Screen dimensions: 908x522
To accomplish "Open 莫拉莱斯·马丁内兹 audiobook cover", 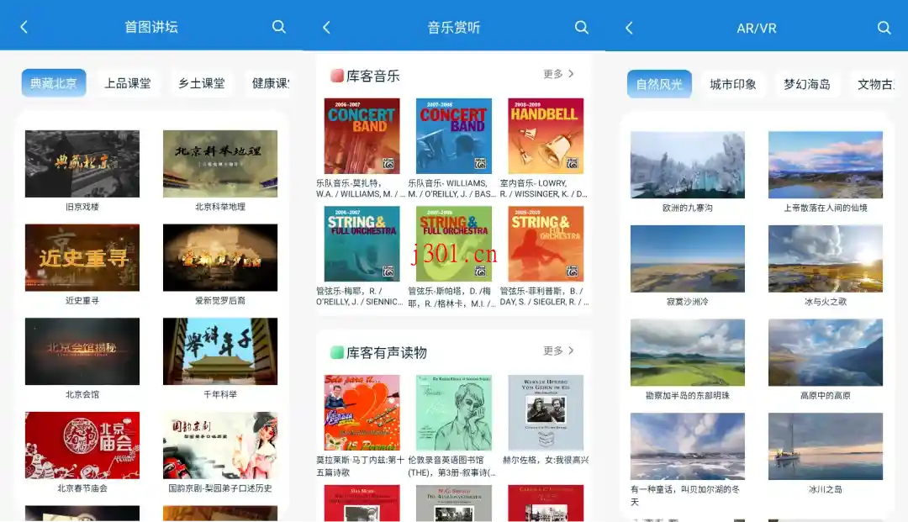I will pos(362,413).
